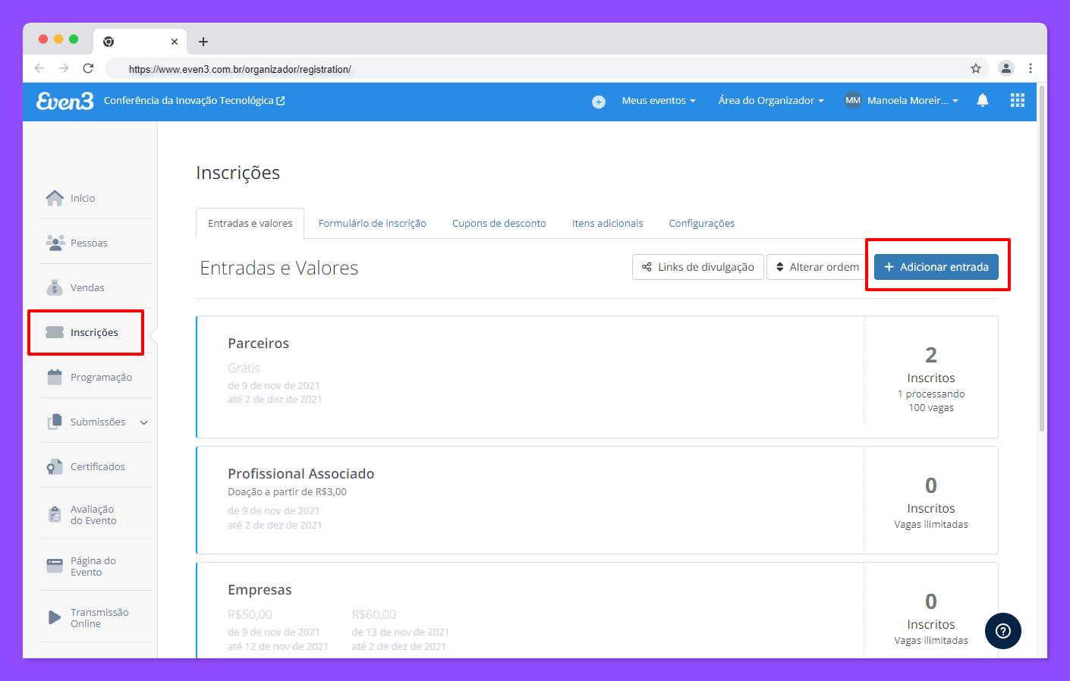Image resolution: width=1070 pixels, height=681 pixels.
Task: Open Área do Organizador dropdown
Action: tap(771, 100)
